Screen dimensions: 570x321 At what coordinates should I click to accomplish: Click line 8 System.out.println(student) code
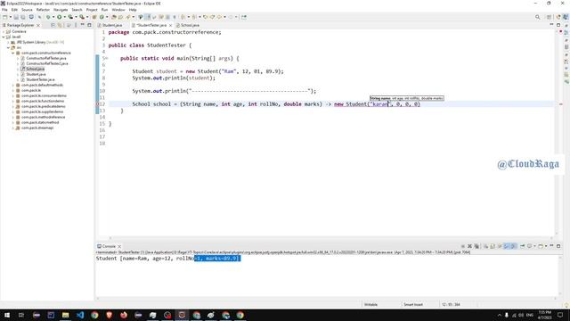[x=174, y=78]
